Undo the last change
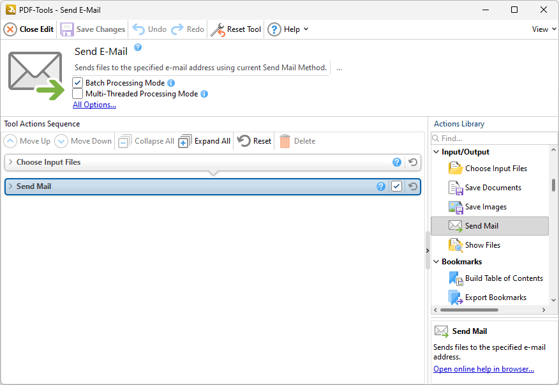The width and height of the screenshot is (559, 385). pos(149,29)
